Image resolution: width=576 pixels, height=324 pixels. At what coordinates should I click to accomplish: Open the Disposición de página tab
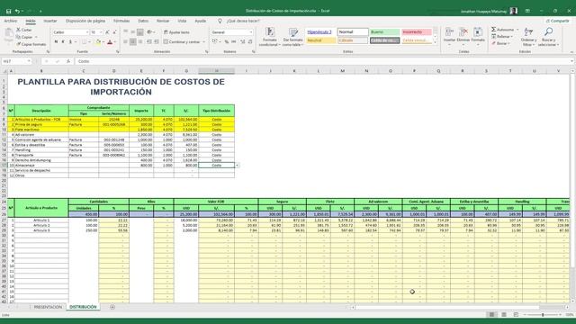point(85,21)
